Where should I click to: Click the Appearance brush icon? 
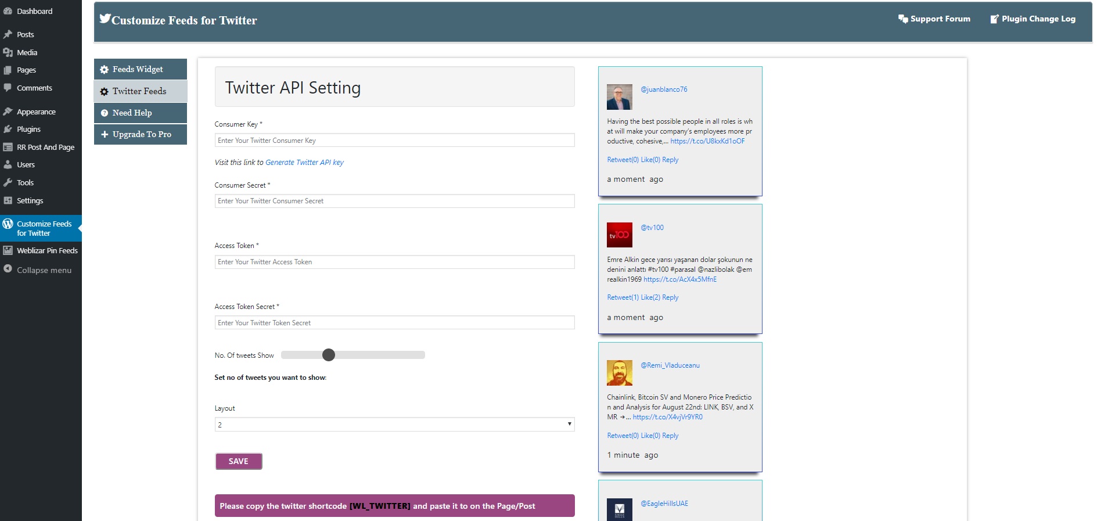pyautogui.click(x=8, y=112)
